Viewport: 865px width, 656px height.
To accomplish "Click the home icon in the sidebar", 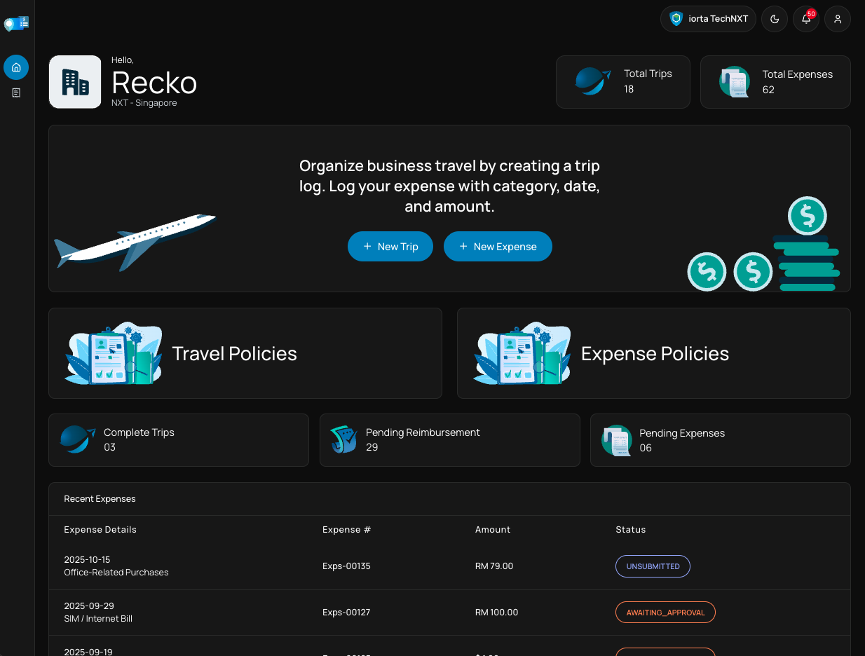I will pos(16,67).
